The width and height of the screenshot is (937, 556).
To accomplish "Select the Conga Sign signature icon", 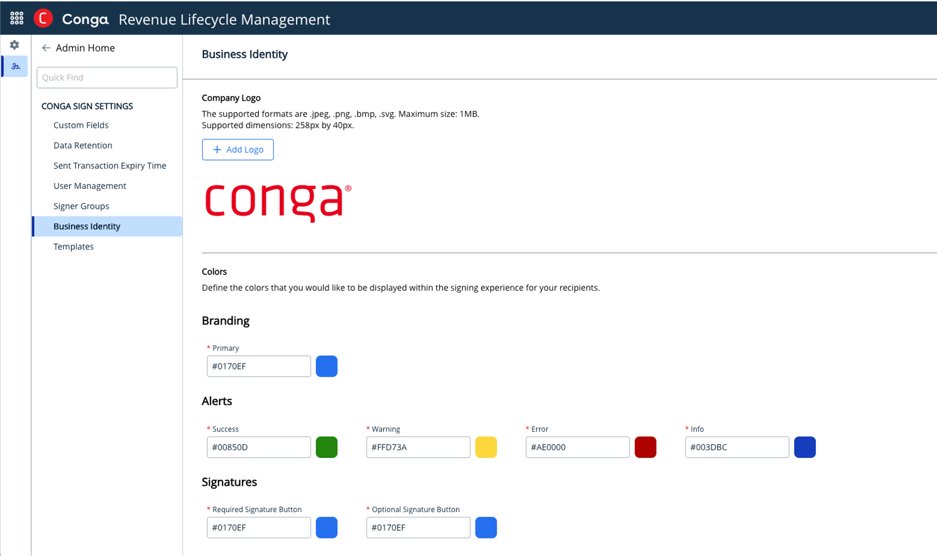I will point(14,66).
